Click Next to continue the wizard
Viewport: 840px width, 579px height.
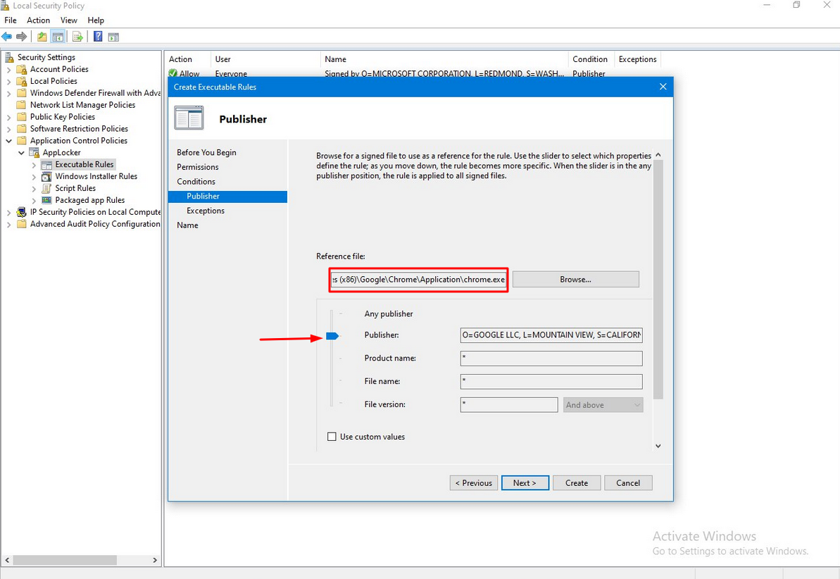[x=525, y=482]
